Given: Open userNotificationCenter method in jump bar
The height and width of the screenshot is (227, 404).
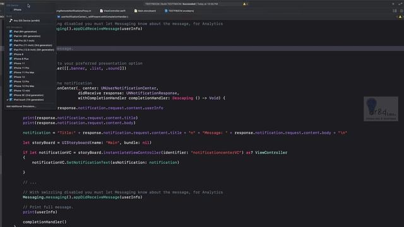Looking at the screenshot, I should pyautogui.click(x=93, y=17).
